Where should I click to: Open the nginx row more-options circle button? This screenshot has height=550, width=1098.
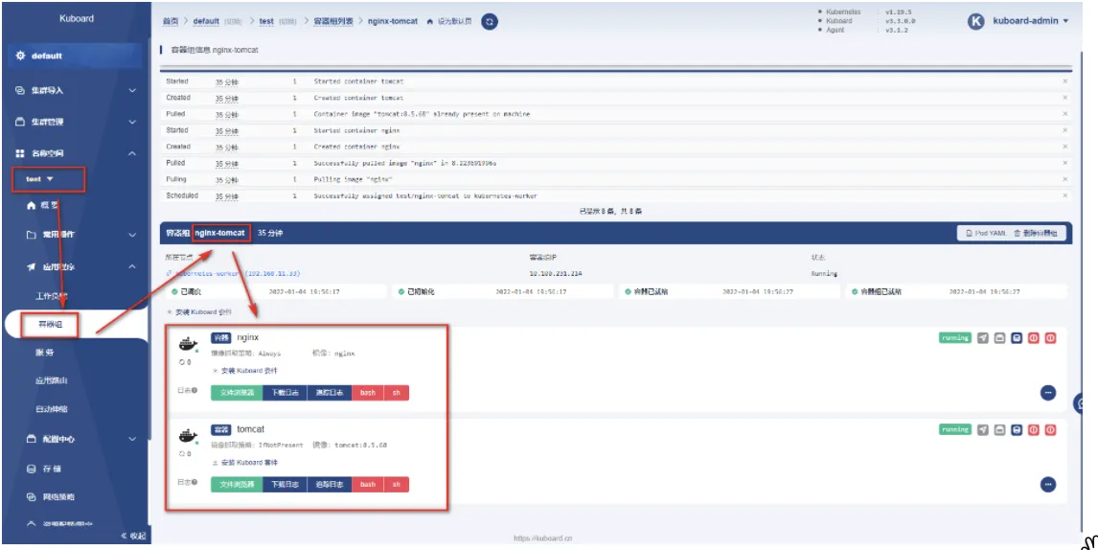coord(1048,392)
